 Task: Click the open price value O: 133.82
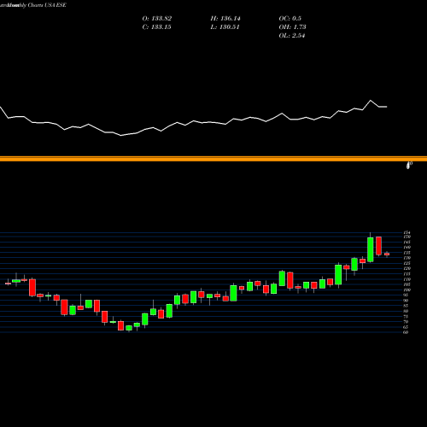point(157,19)
